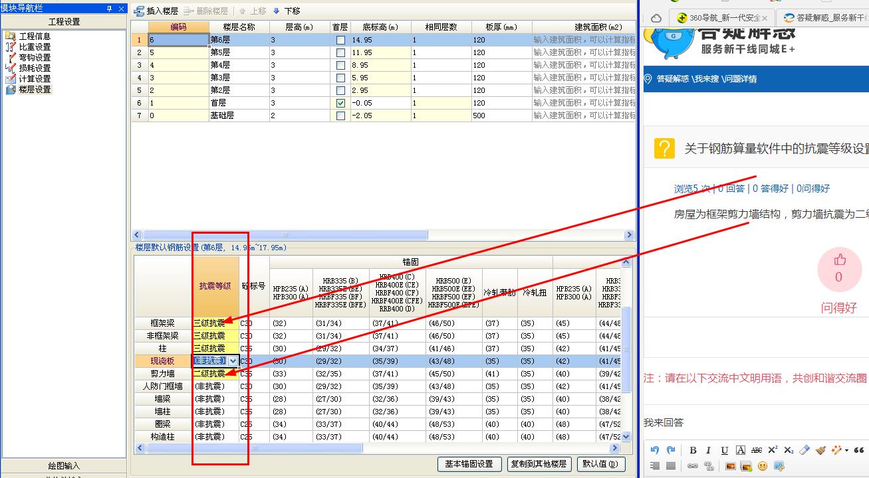Select 抗震等级 cell for 框架梁 row
The height and width of the screenshot is (478, 869).
pos(215,323)
